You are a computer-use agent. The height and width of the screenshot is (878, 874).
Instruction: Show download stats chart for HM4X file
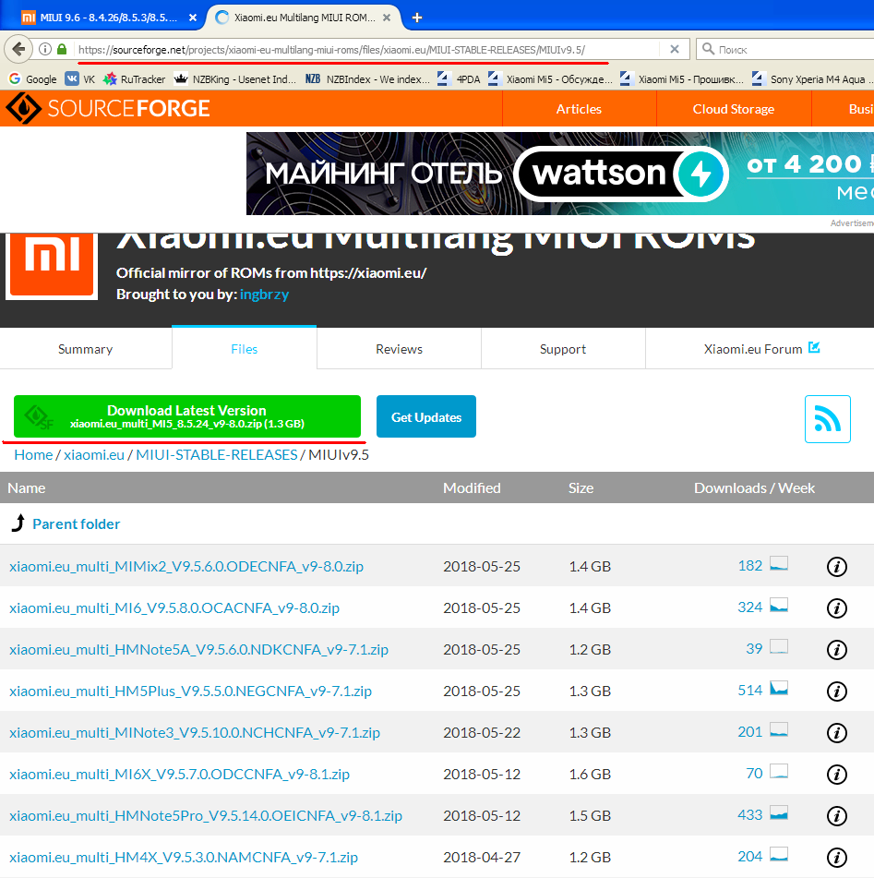click(779, 854)
